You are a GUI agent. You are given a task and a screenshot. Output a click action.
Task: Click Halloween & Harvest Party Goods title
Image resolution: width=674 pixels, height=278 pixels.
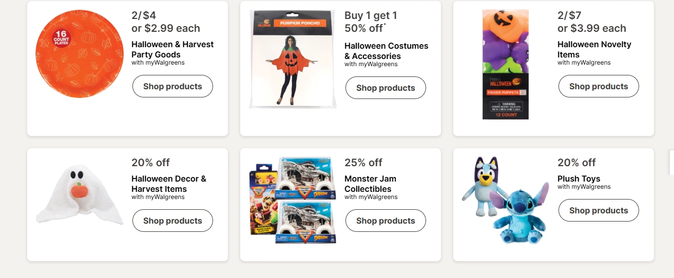pyautogui.click(x=172, y=49)
